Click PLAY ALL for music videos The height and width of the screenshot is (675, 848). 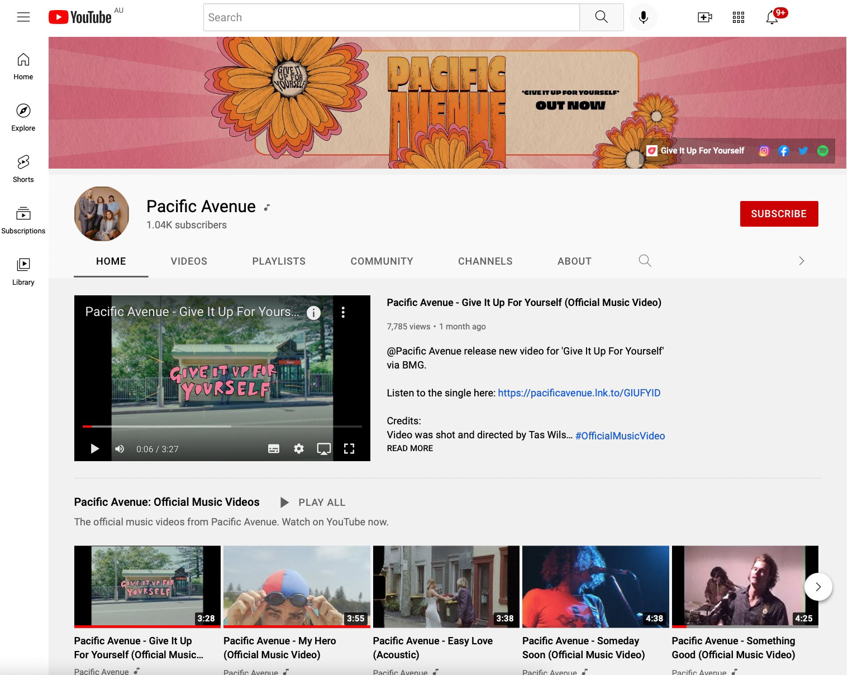313,502
